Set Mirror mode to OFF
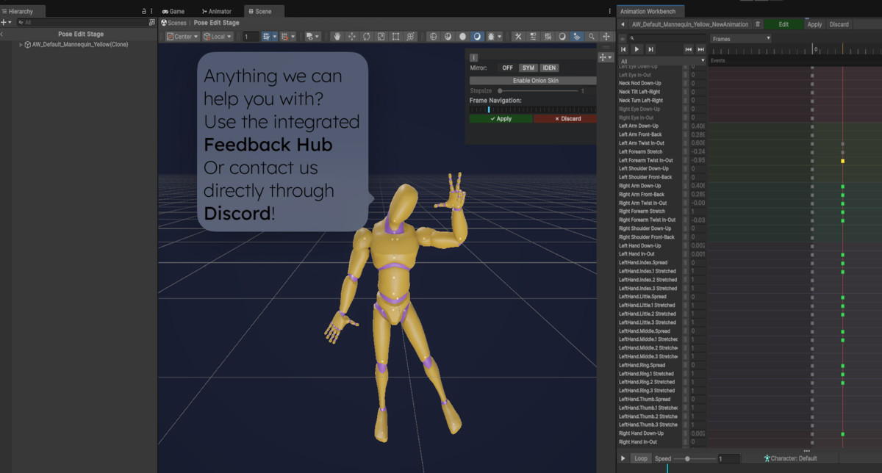Viewport: 882px width, 473px height. [508, 68]
